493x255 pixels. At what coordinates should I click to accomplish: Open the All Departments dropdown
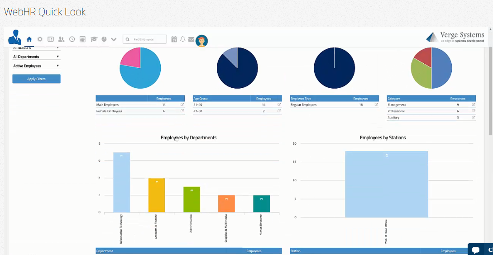(x=36, y=57)
